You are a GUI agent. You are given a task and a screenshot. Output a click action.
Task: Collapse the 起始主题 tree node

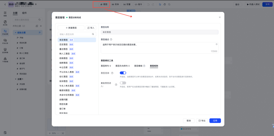[15, 33]
